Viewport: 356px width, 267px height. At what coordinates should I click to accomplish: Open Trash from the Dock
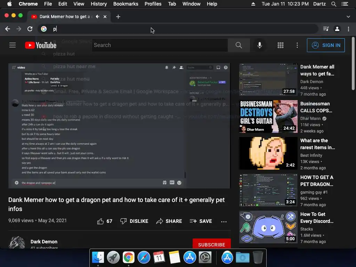258,258
